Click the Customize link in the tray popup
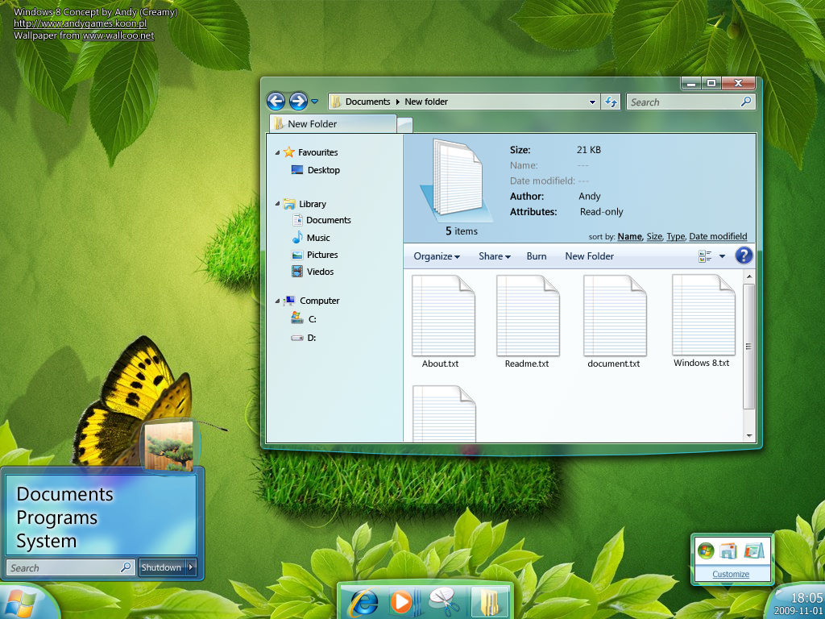This screenshot has height=619, width=825. point(731,574)
